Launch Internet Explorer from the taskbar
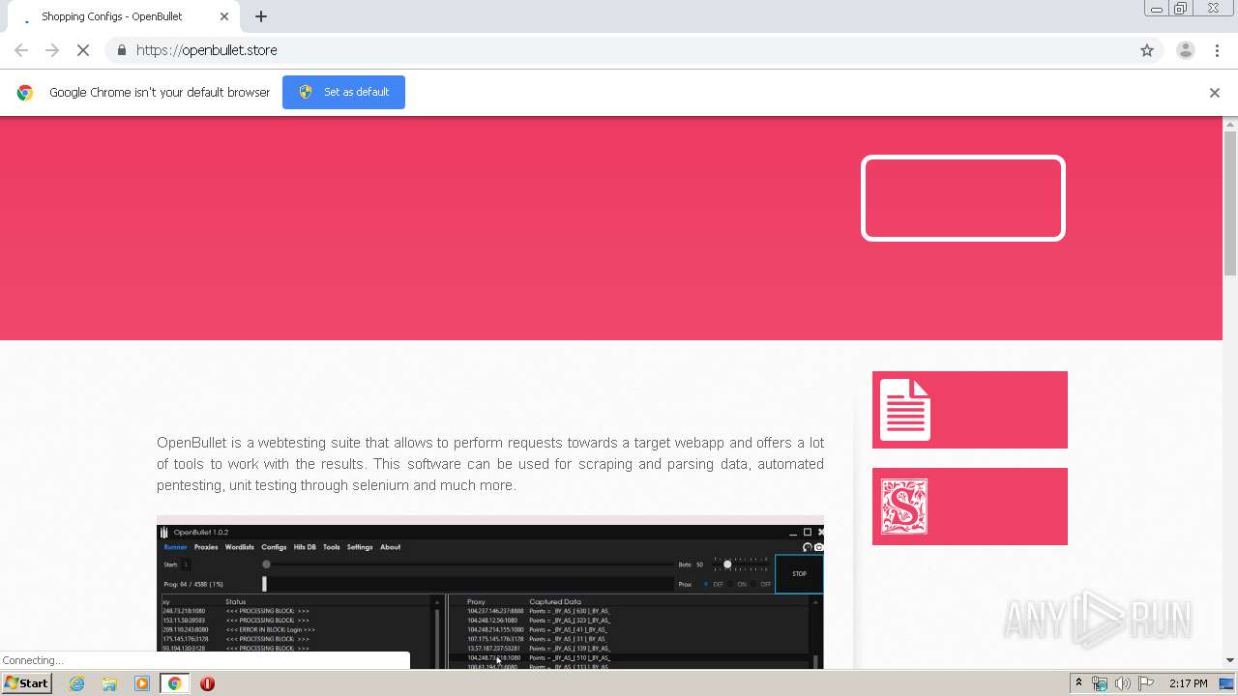Viewport: 1238px width, 696px height. pos(77,683)
